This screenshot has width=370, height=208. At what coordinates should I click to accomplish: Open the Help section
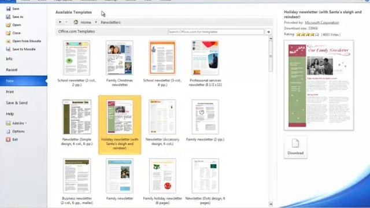click(10, 114)
